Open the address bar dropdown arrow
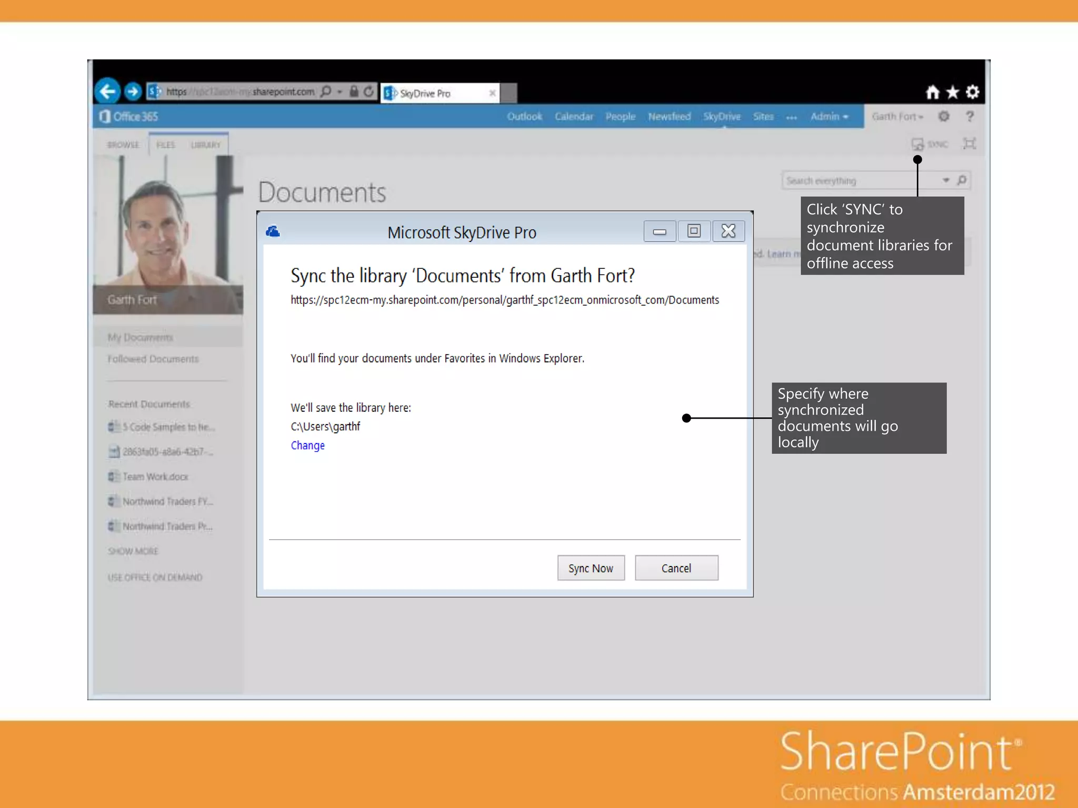The width and height of the screenshot is (1078, 808). [x=340, y=92]
